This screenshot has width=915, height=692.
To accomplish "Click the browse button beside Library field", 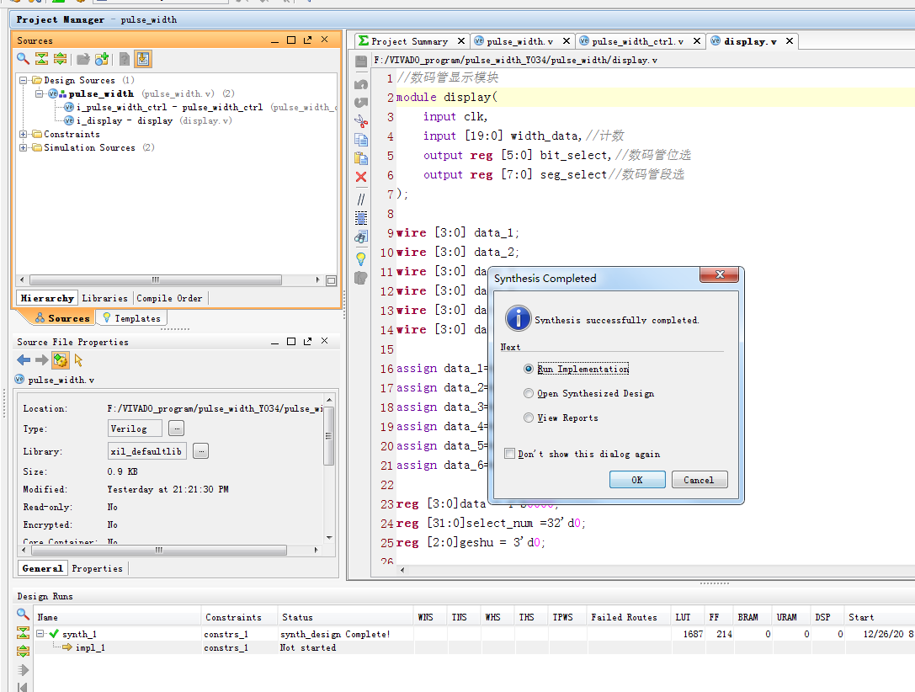I will pyautogui.click(x=200, y=451).
